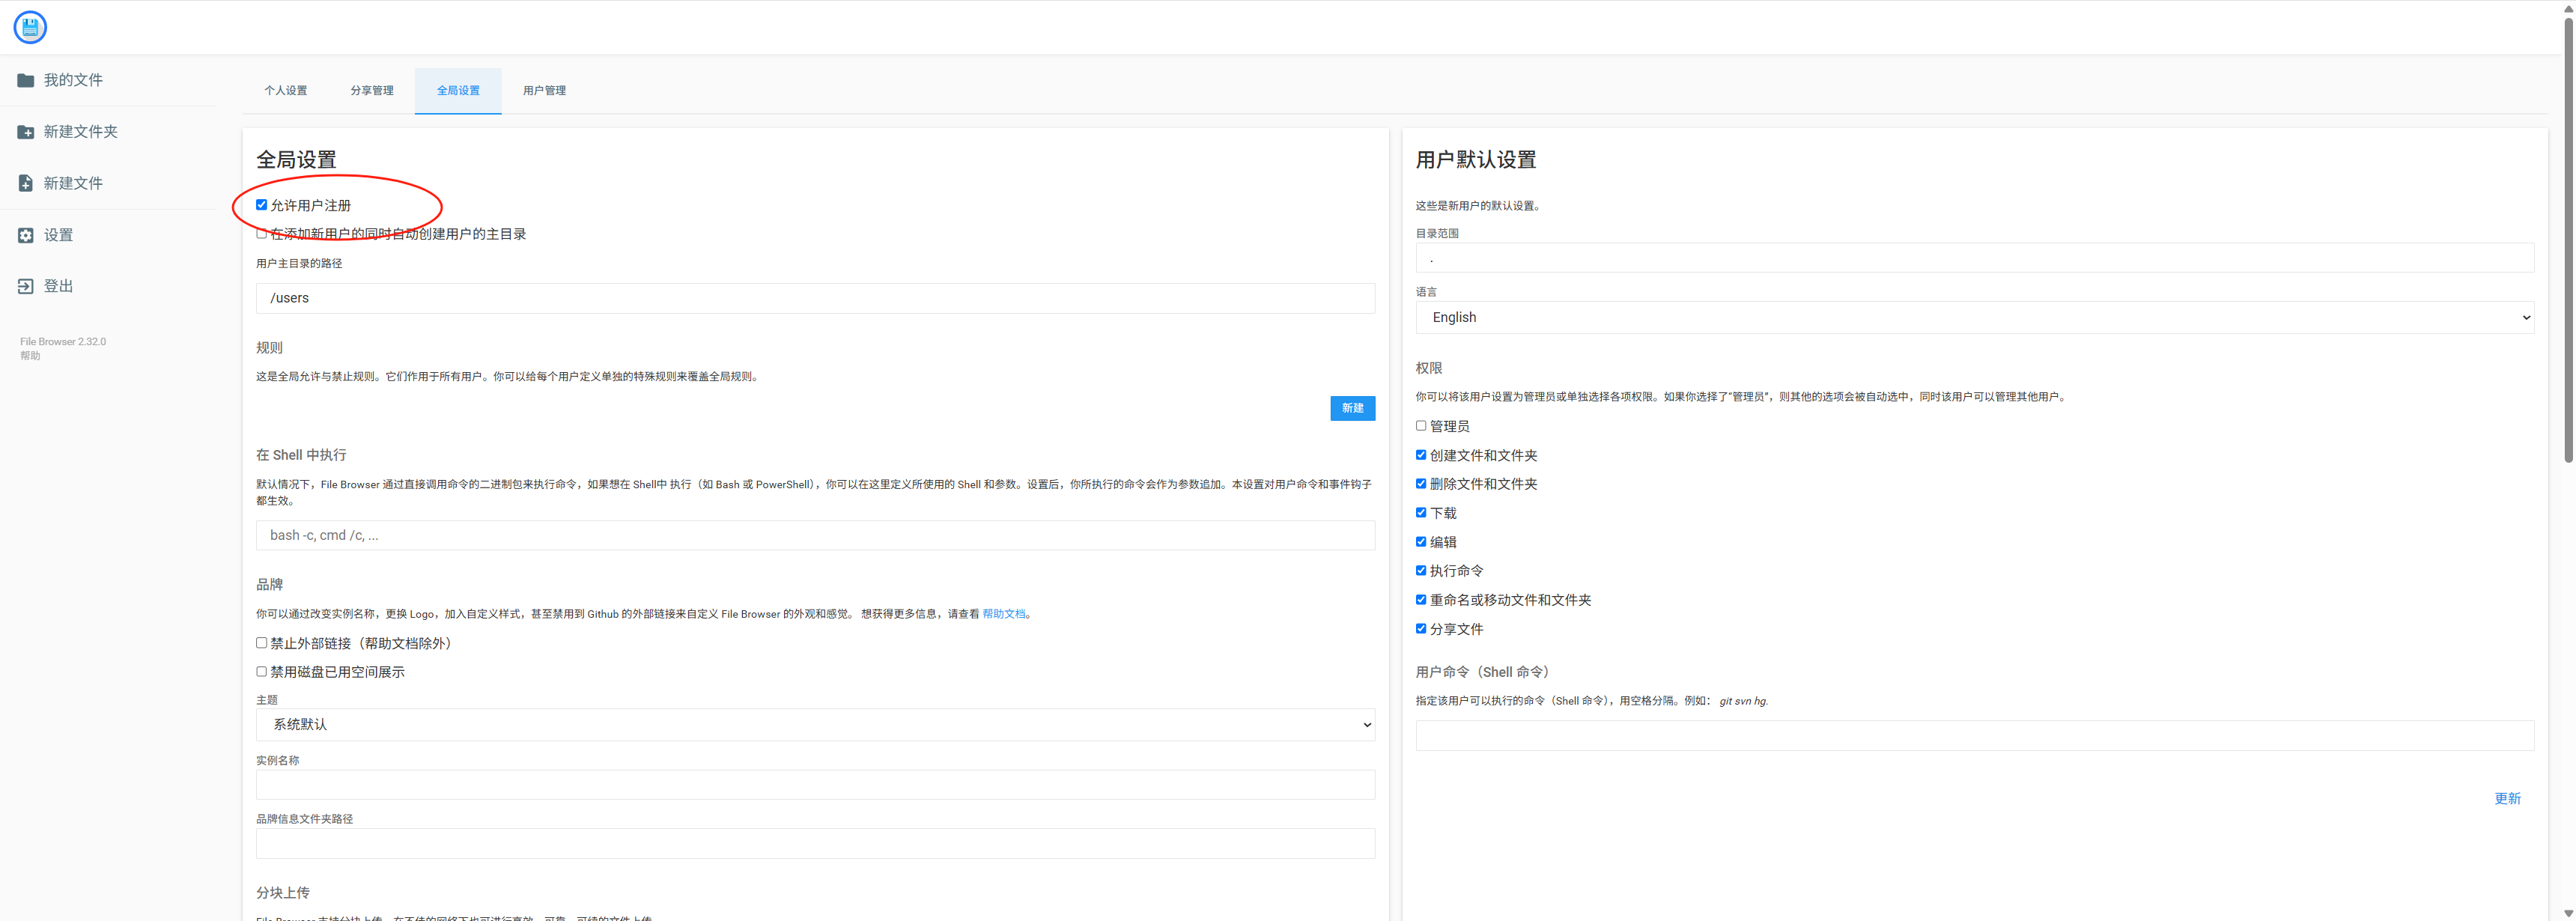Click the update link under user defaults
The height and width of the screenshot is (921, 2576).
(2506, 798)
